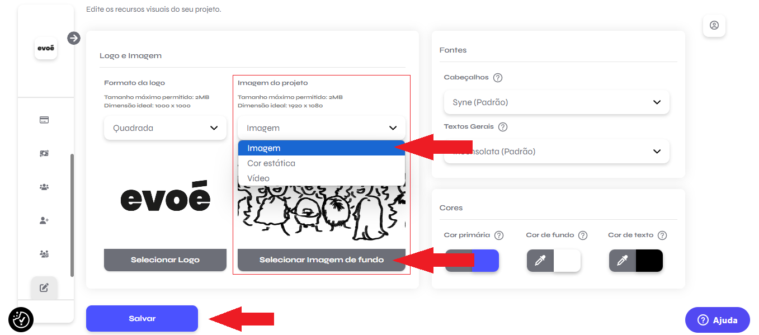Viewport: 759px width, 335px height.
Task: Click Selecionar Imagem de fundo button
Action: [x=322, y=260]
